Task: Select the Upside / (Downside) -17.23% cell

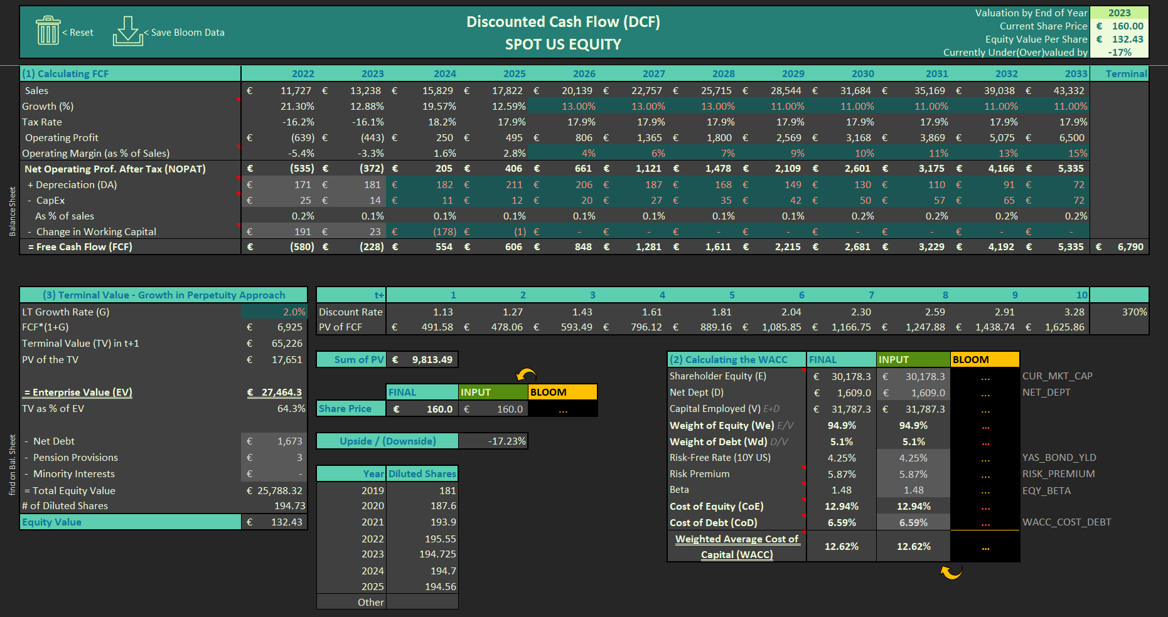Action: [493, 441]
